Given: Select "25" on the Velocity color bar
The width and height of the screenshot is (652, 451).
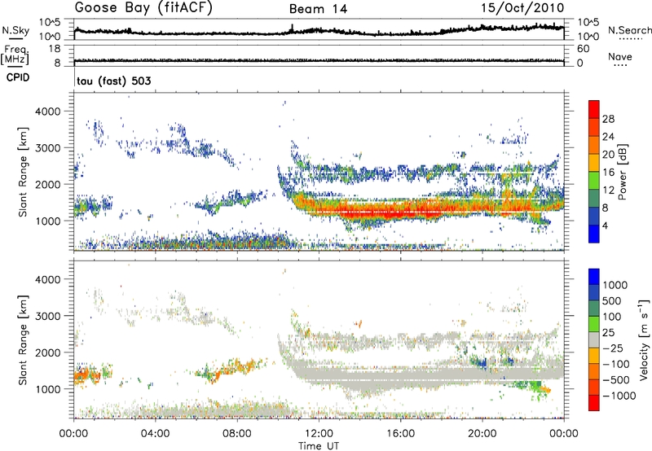Looking at the screenshot, I should [x=609, y=332].
